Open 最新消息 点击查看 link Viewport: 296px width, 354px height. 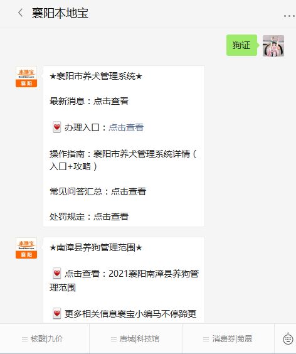111,101
